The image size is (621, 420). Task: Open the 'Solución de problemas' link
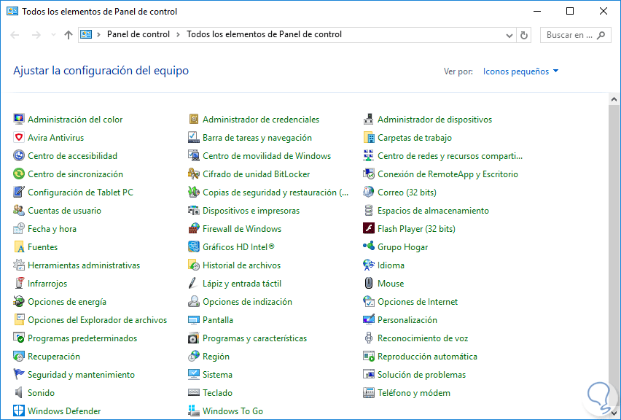tap(421, 375)
